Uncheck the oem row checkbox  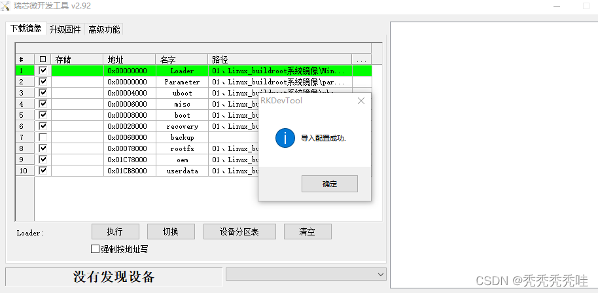(43, 160)
